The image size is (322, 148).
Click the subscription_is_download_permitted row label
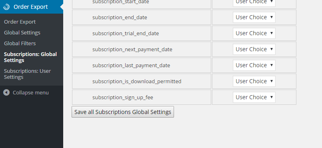tap(137, 82)
